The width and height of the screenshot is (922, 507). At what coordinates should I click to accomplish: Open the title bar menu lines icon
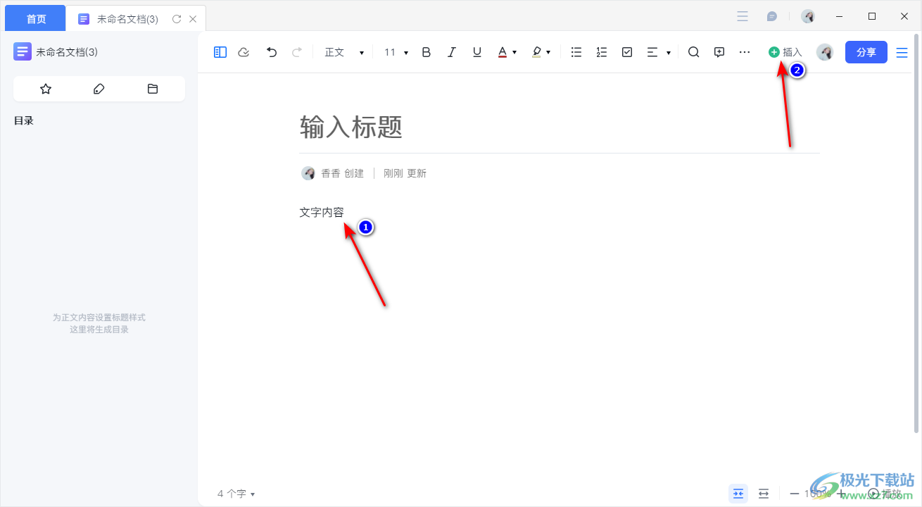point(743,16)
